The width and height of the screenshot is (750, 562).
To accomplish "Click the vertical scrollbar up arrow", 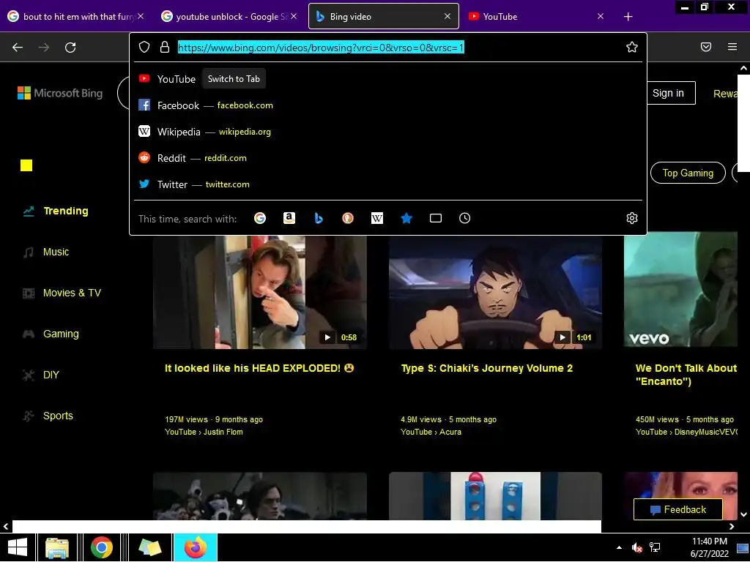I will tap(743, 68).
